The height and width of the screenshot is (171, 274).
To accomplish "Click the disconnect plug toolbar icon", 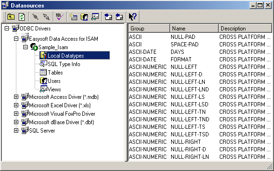I will [46, 17].
